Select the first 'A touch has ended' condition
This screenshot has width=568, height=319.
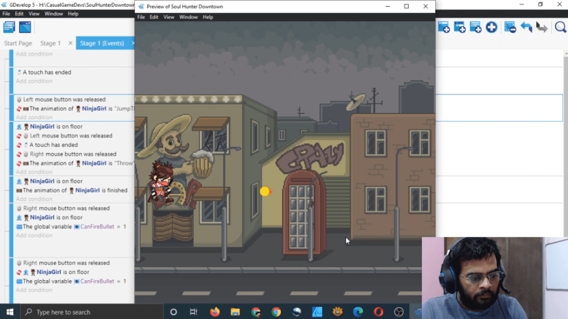43,72
